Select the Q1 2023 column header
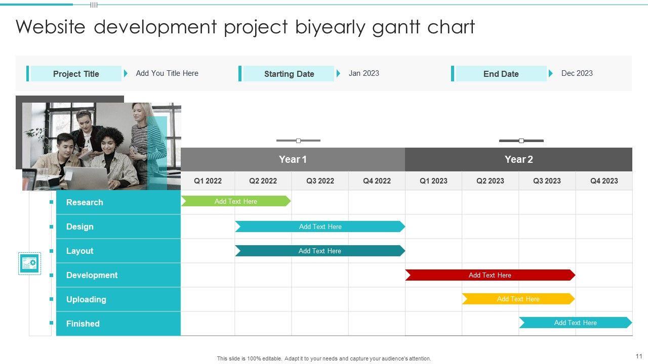648x364 pixels. 433,181
